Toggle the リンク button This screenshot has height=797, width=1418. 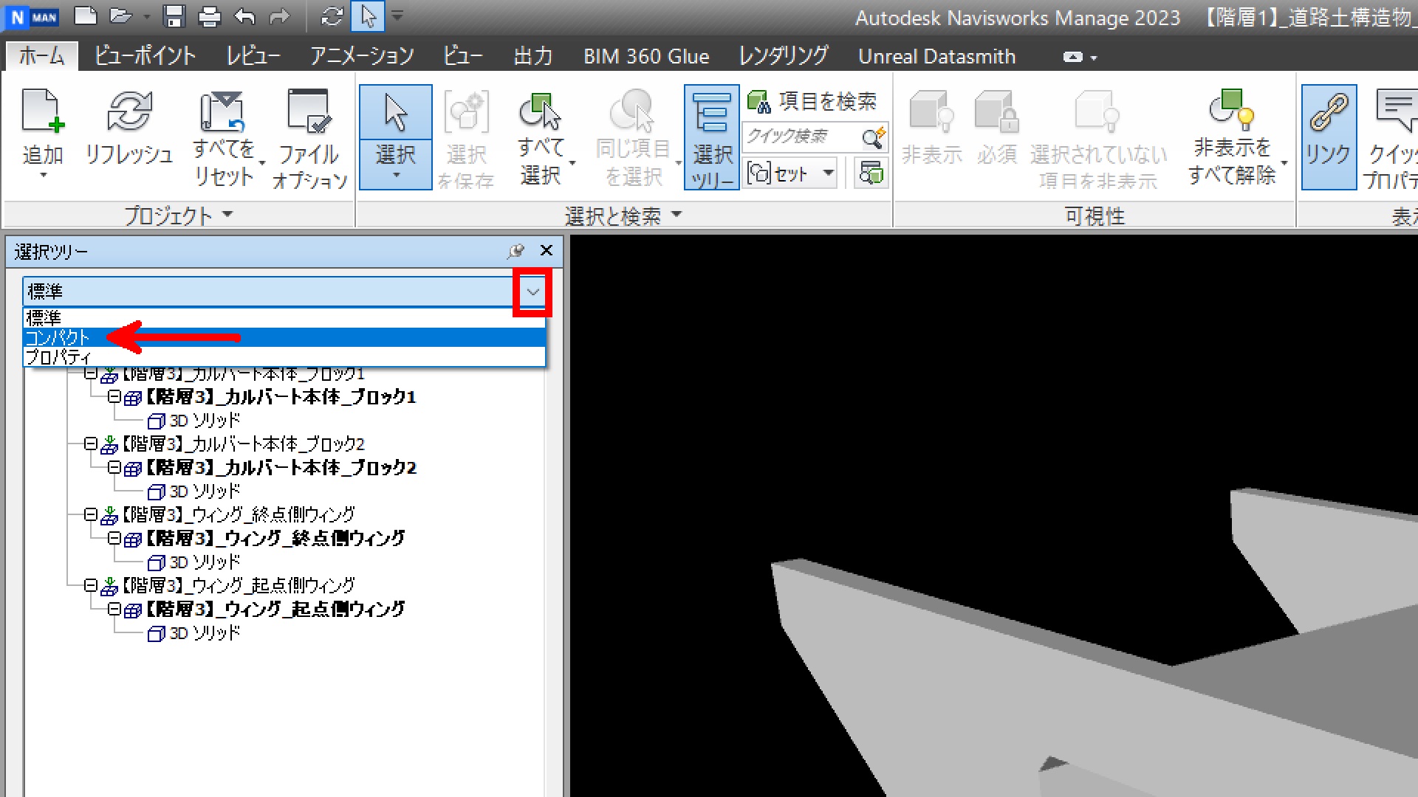[x=1328, y=137]
